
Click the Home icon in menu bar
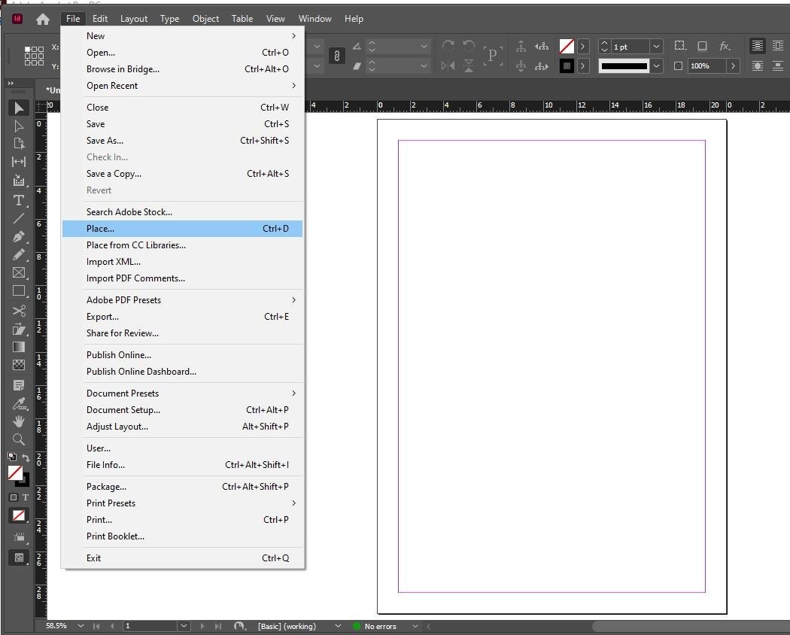point(43,19)
